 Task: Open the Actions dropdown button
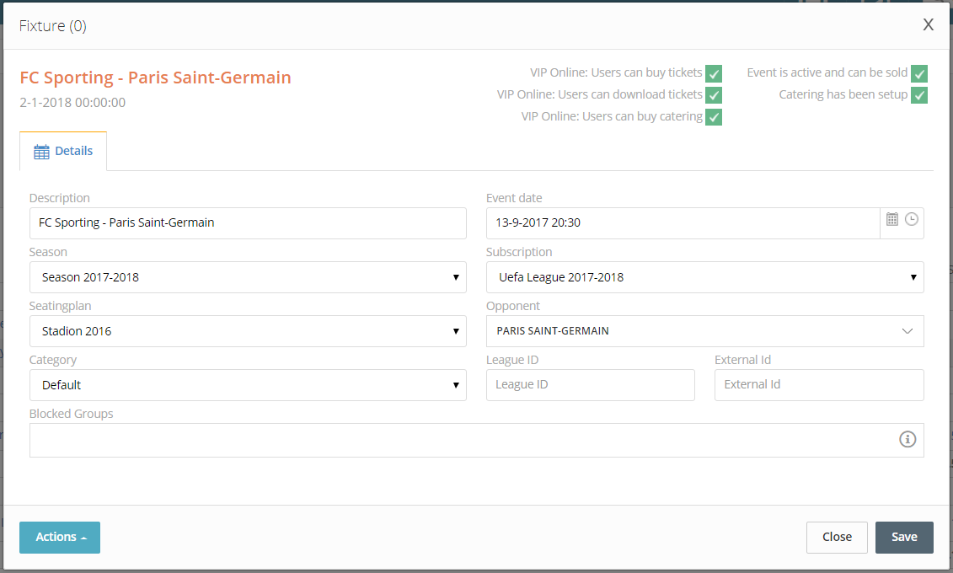click(x=60, y=537)
